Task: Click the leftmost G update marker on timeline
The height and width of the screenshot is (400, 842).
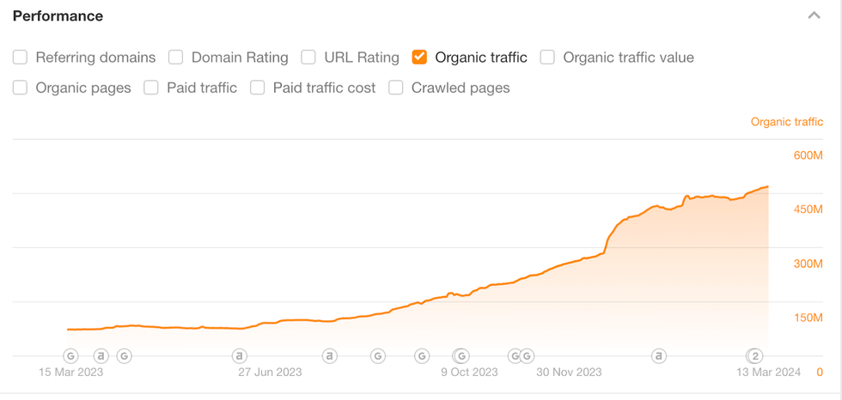Action: (x=71, y=355)
